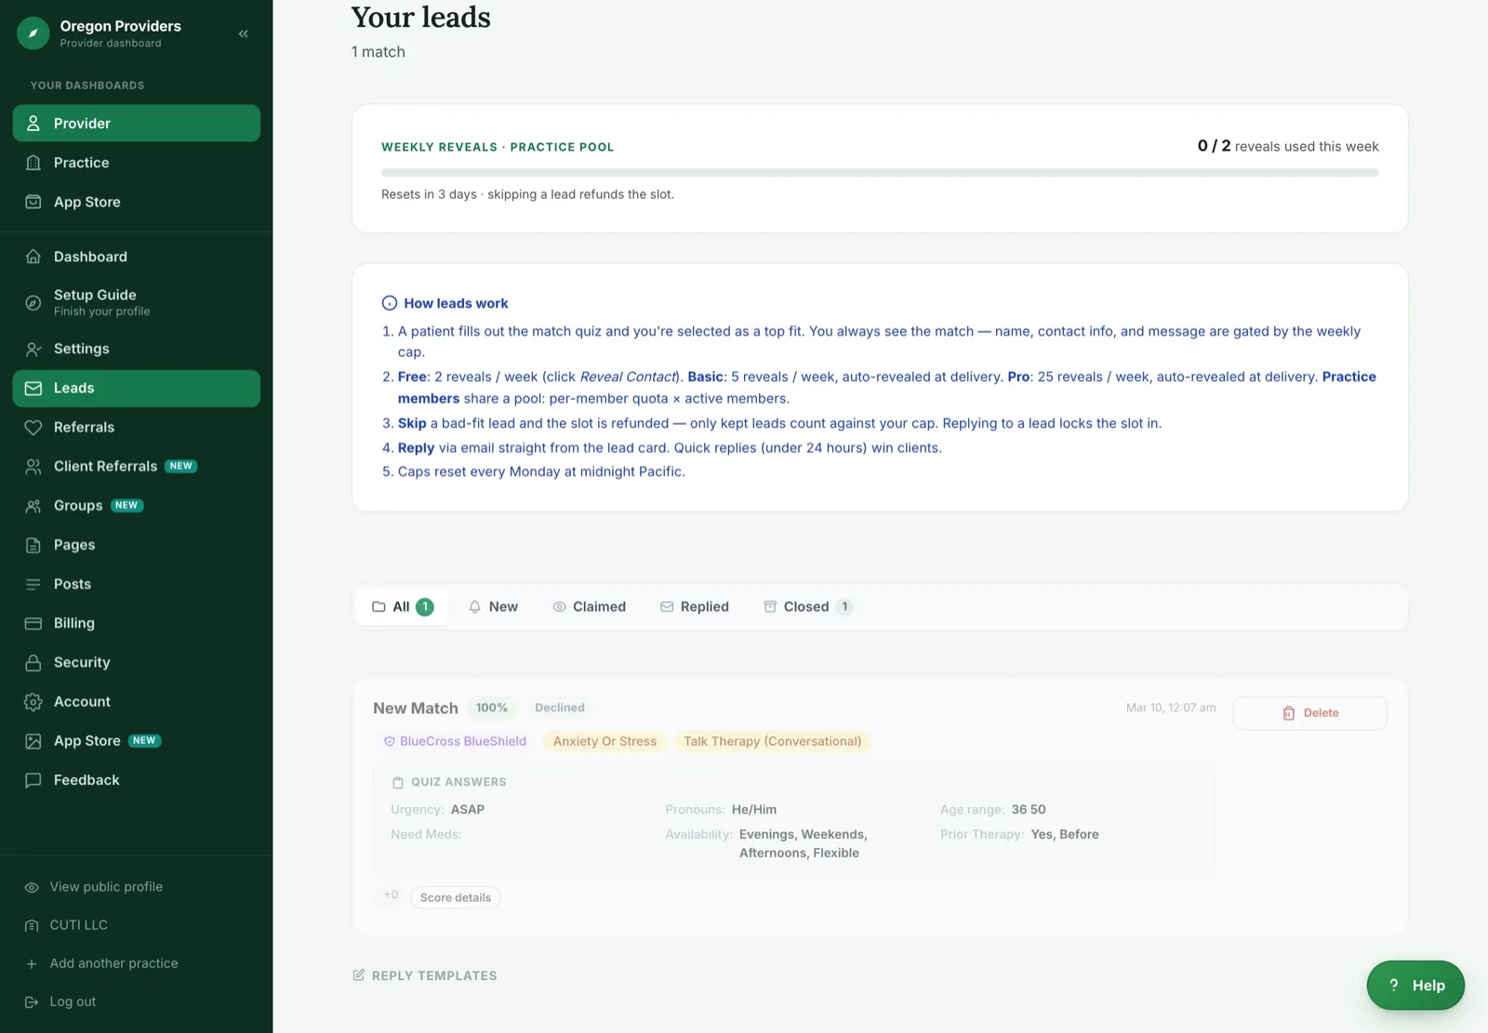The image size is (1488, 1033).
Task: Switch to the Replied tab
Action: pos(695,606)
